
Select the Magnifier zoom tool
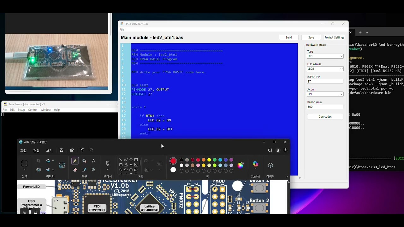point(93,170)
